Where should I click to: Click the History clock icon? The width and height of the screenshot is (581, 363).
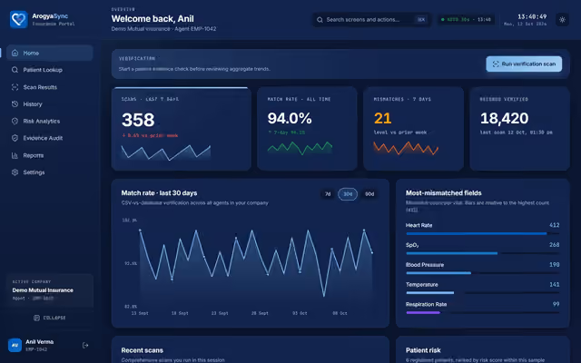[x=15, y=104]
